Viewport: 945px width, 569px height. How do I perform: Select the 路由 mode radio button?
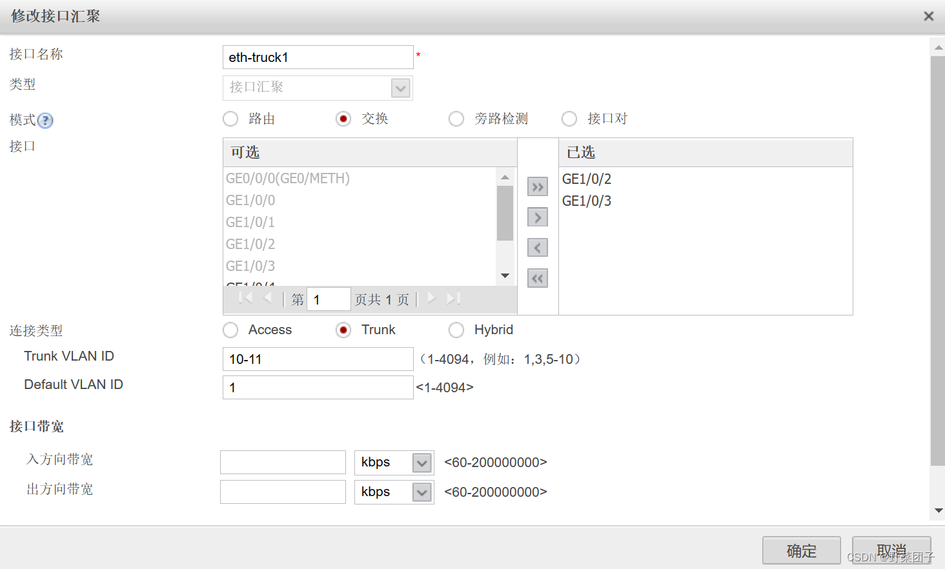click(230, 119)
